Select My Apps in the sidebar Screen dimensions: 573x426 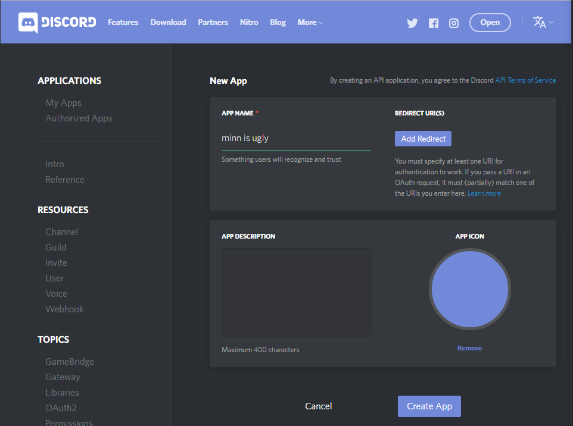pyautogui.click(x=63, y=103)
